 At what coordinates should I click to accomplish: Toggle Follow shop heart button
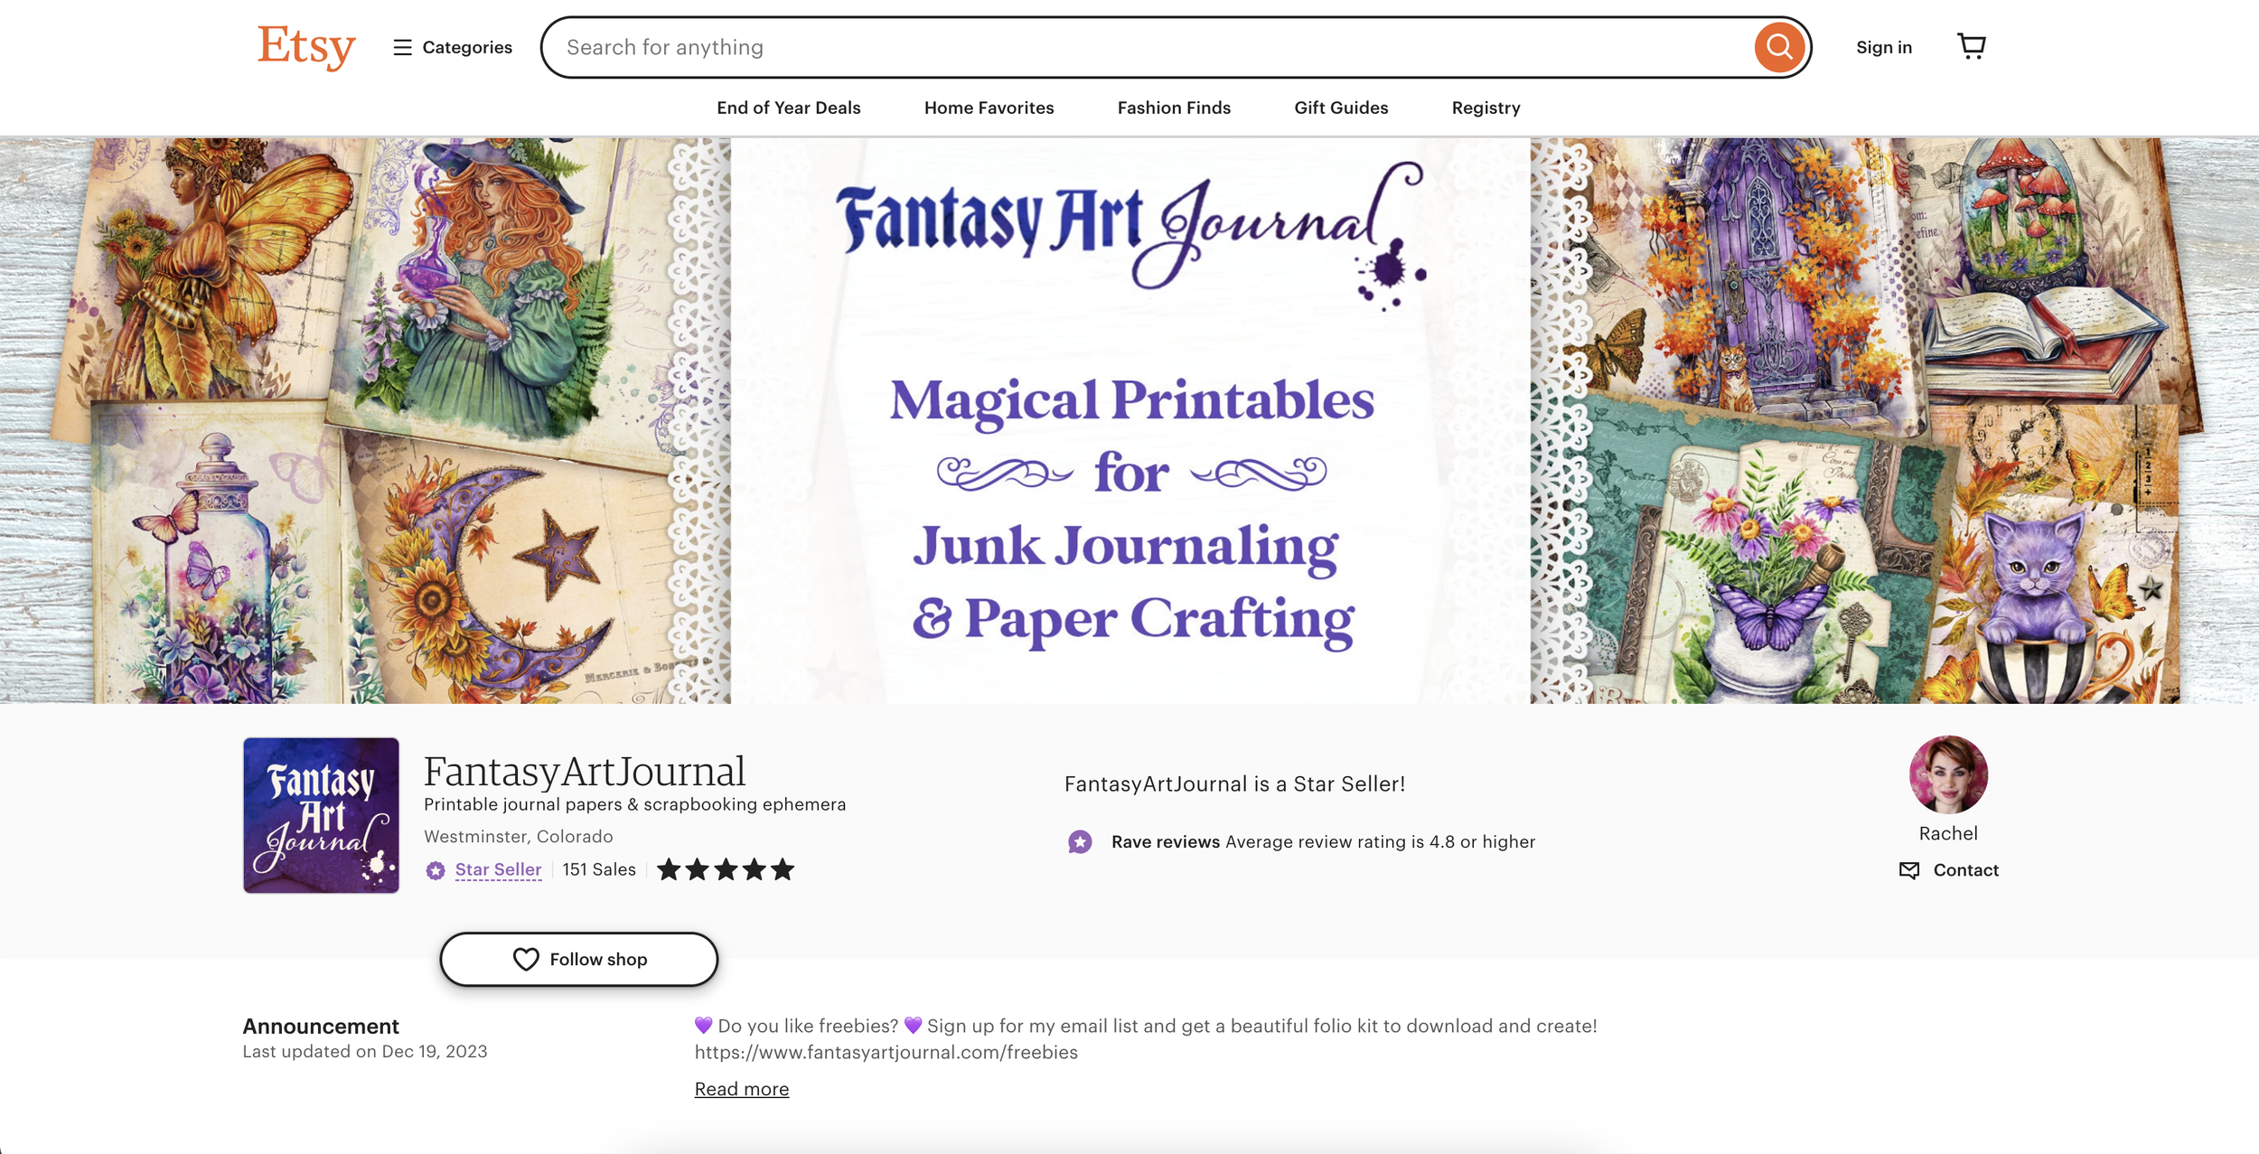[x=579, y=959]
